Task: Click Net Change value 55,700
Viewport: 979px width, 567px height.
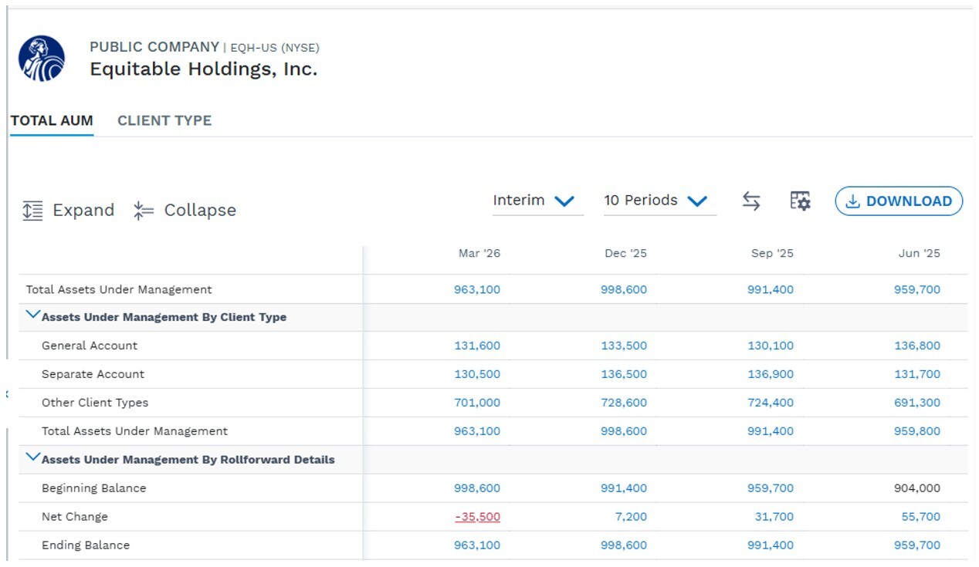Action: [x=920, y=517]
